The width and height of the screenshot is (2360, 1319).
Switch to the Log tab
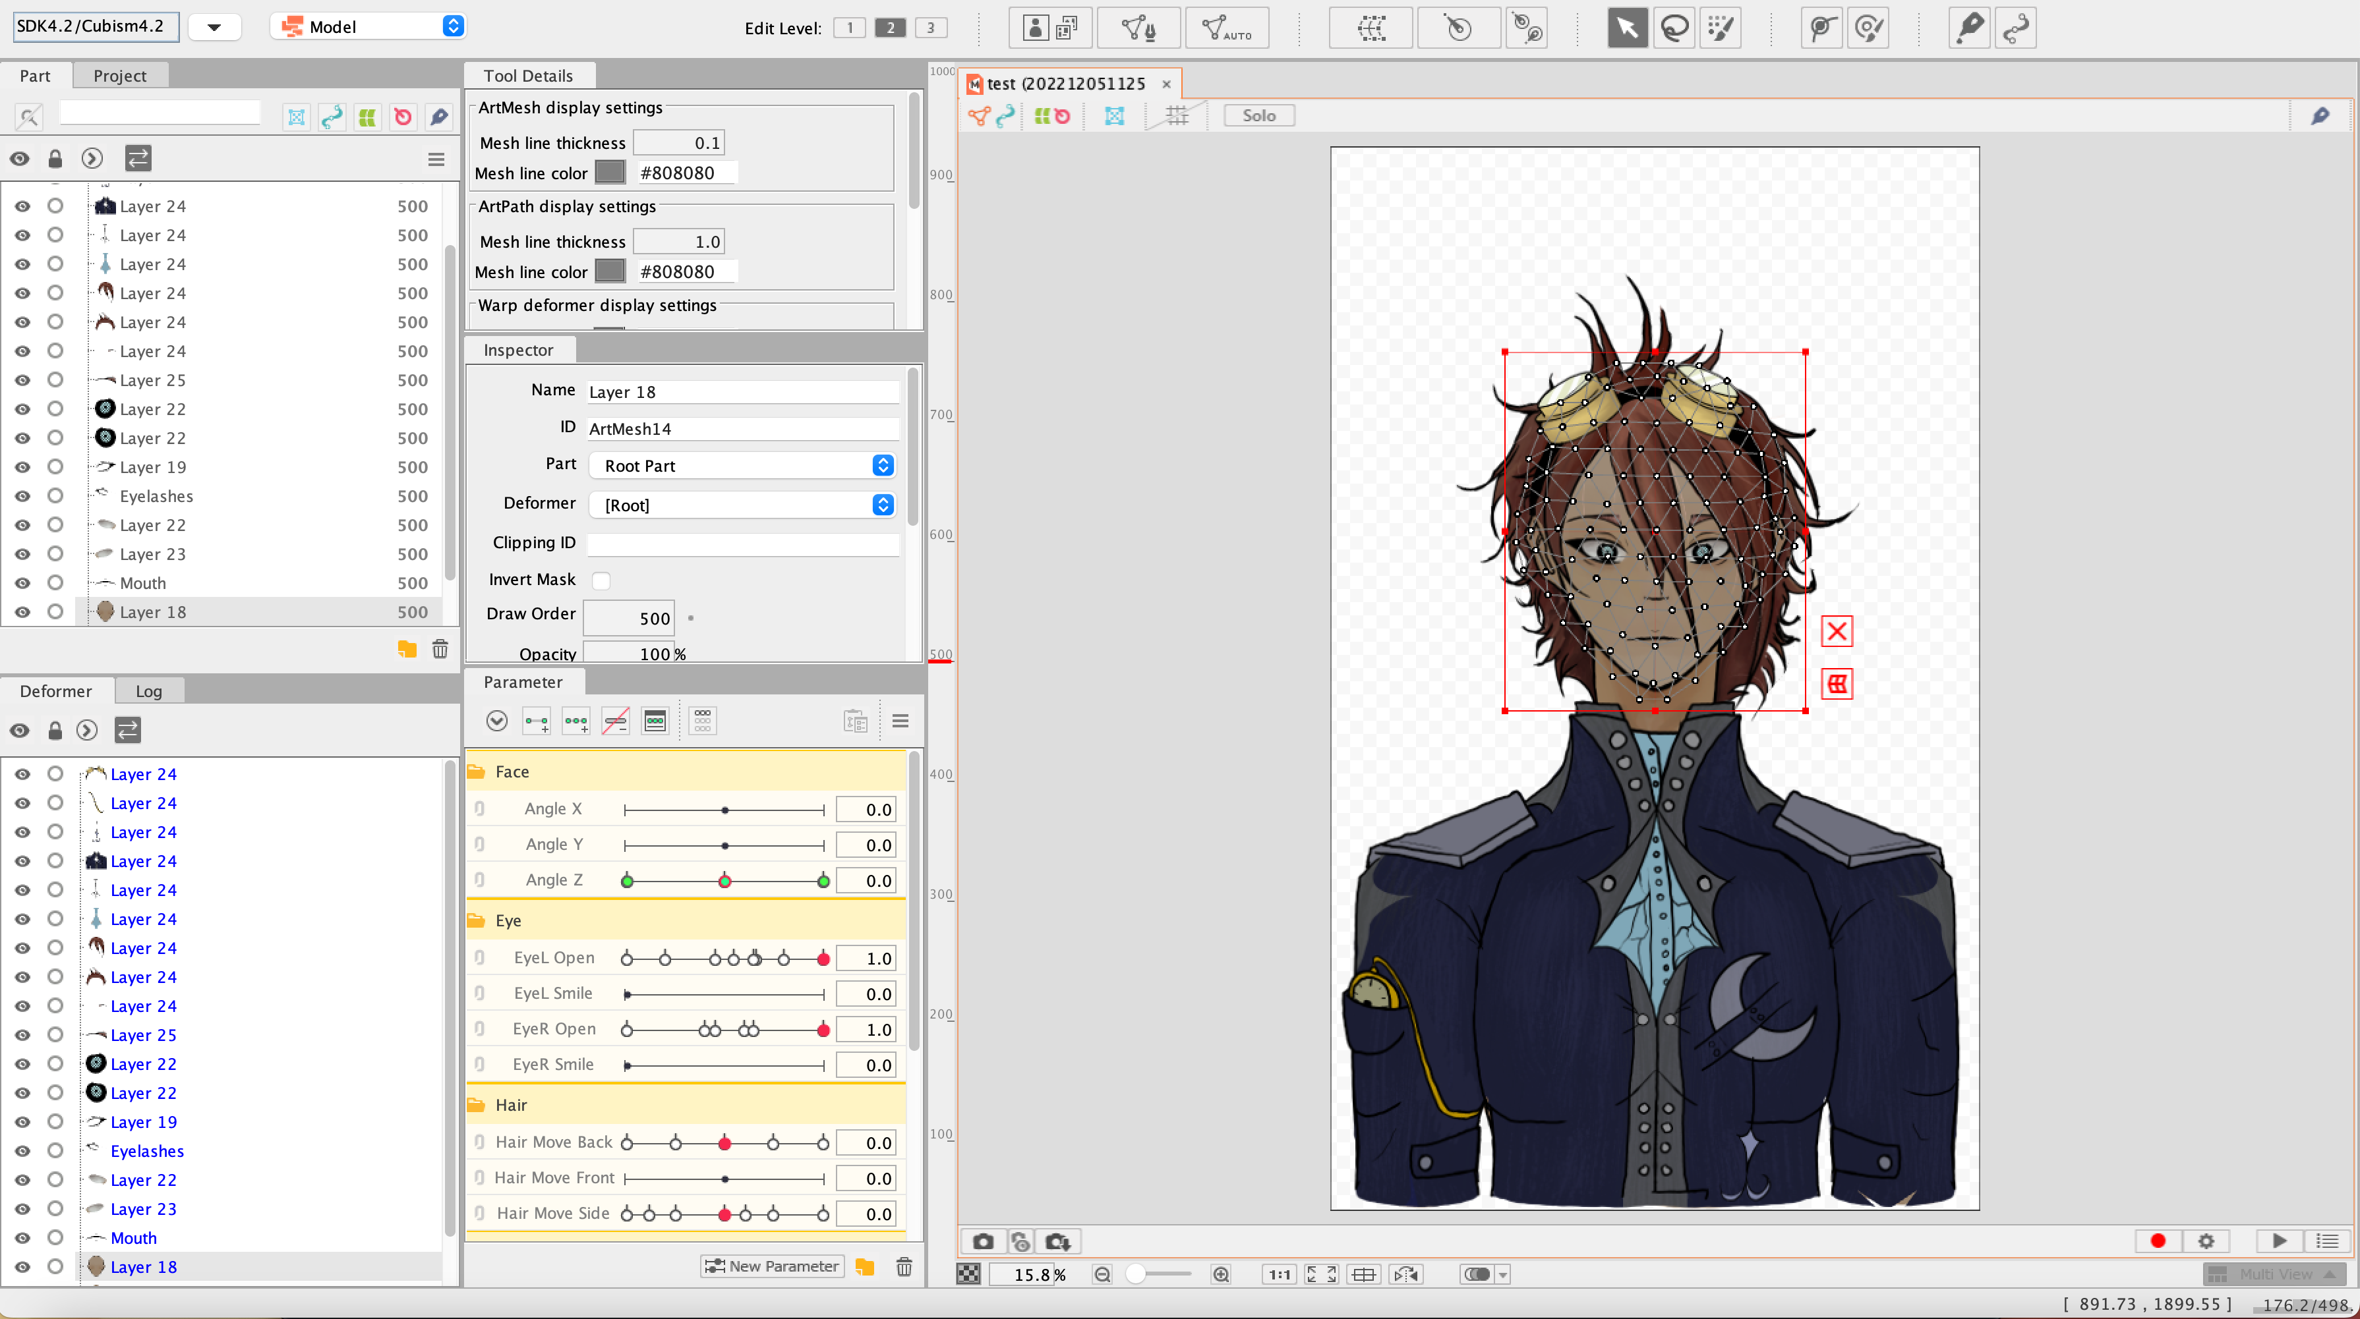tap(148, 691)
